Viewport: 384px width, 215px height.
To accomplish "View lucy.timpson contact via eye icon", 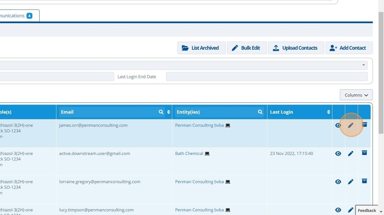I will (338, 210).
